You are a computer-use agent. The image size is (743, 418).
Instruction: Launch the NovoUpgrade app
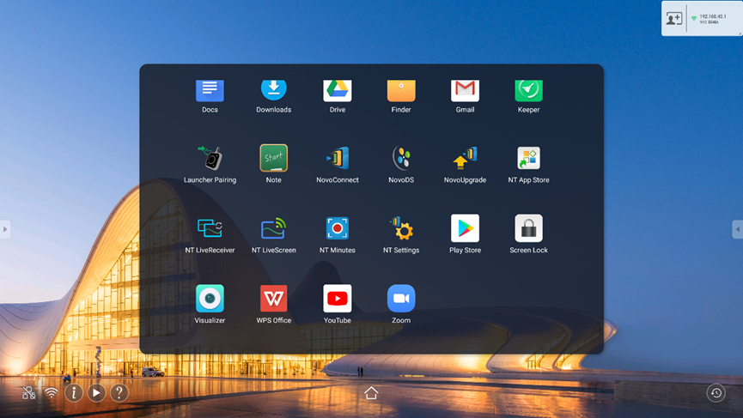(465, 158)
